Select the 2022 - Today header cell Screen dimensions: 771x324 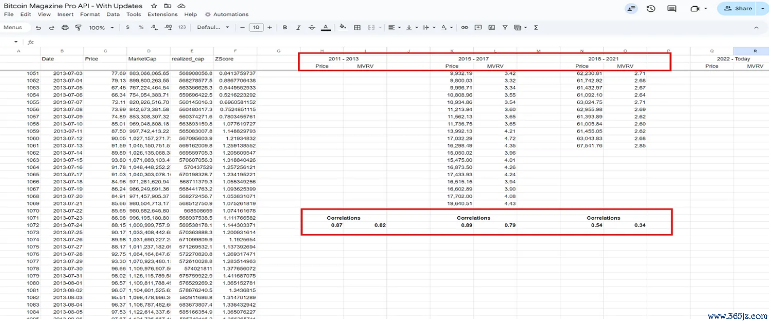[734, 59]
